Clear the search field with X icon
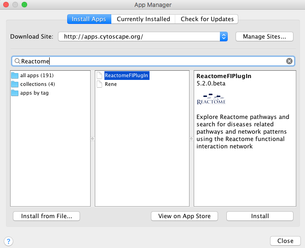The image size is (305, 248). pyautogui.click(x=289, y=61)
